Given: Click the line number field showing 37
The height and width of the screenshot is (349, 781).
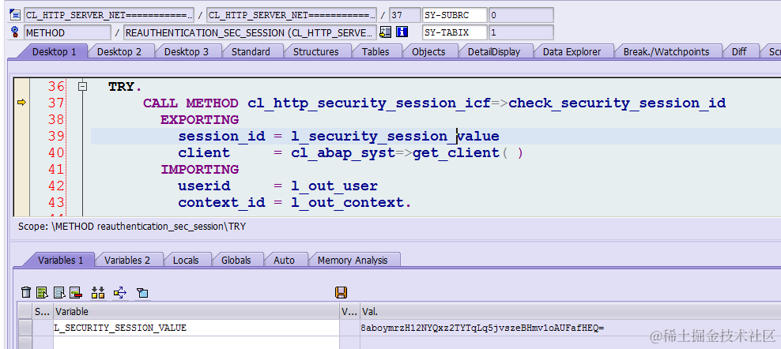Looking at the screenshot, I should [x=404, y=15].
